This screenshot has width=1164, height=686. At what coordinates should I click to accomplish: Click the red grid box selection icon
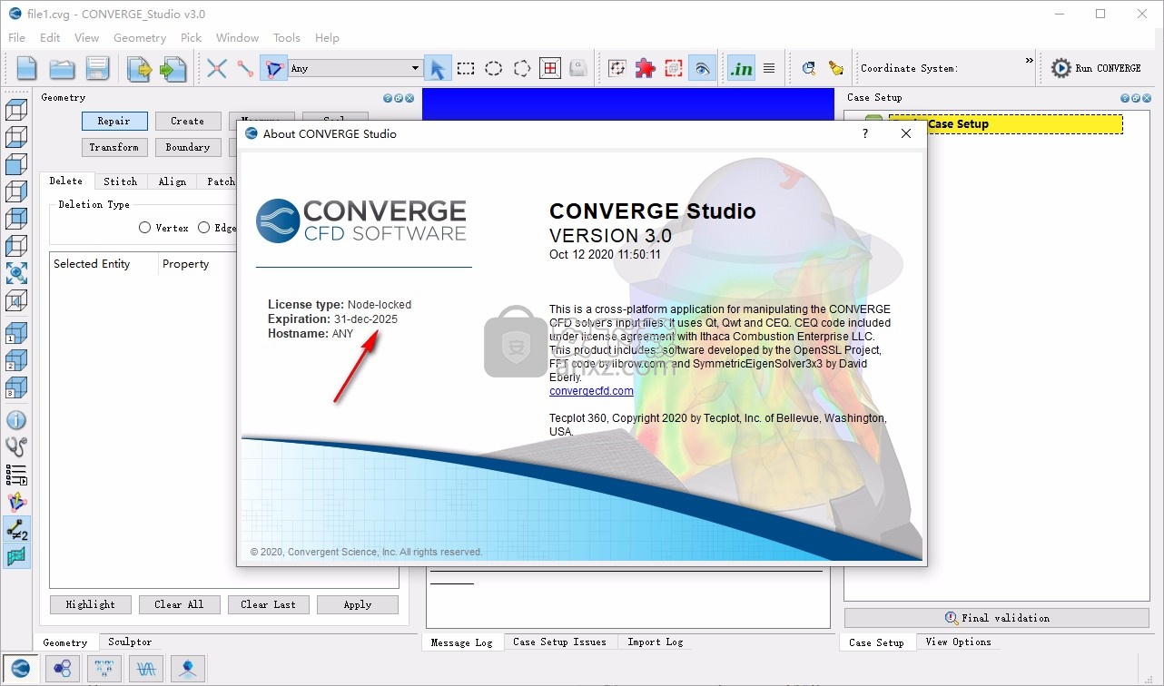click(550, 68)
